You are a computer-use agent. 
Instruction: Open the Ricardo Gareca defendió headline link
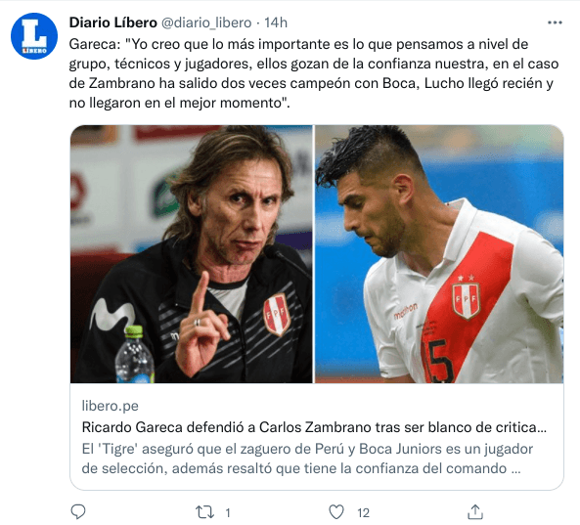point(314,427)
